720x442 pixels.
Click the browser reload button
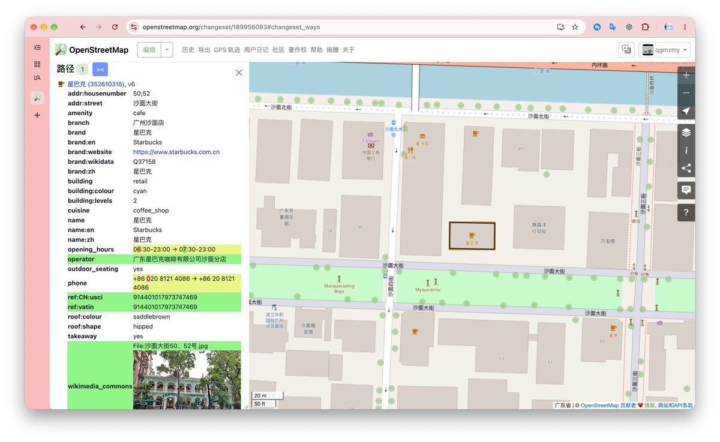[x=115, y=27]
